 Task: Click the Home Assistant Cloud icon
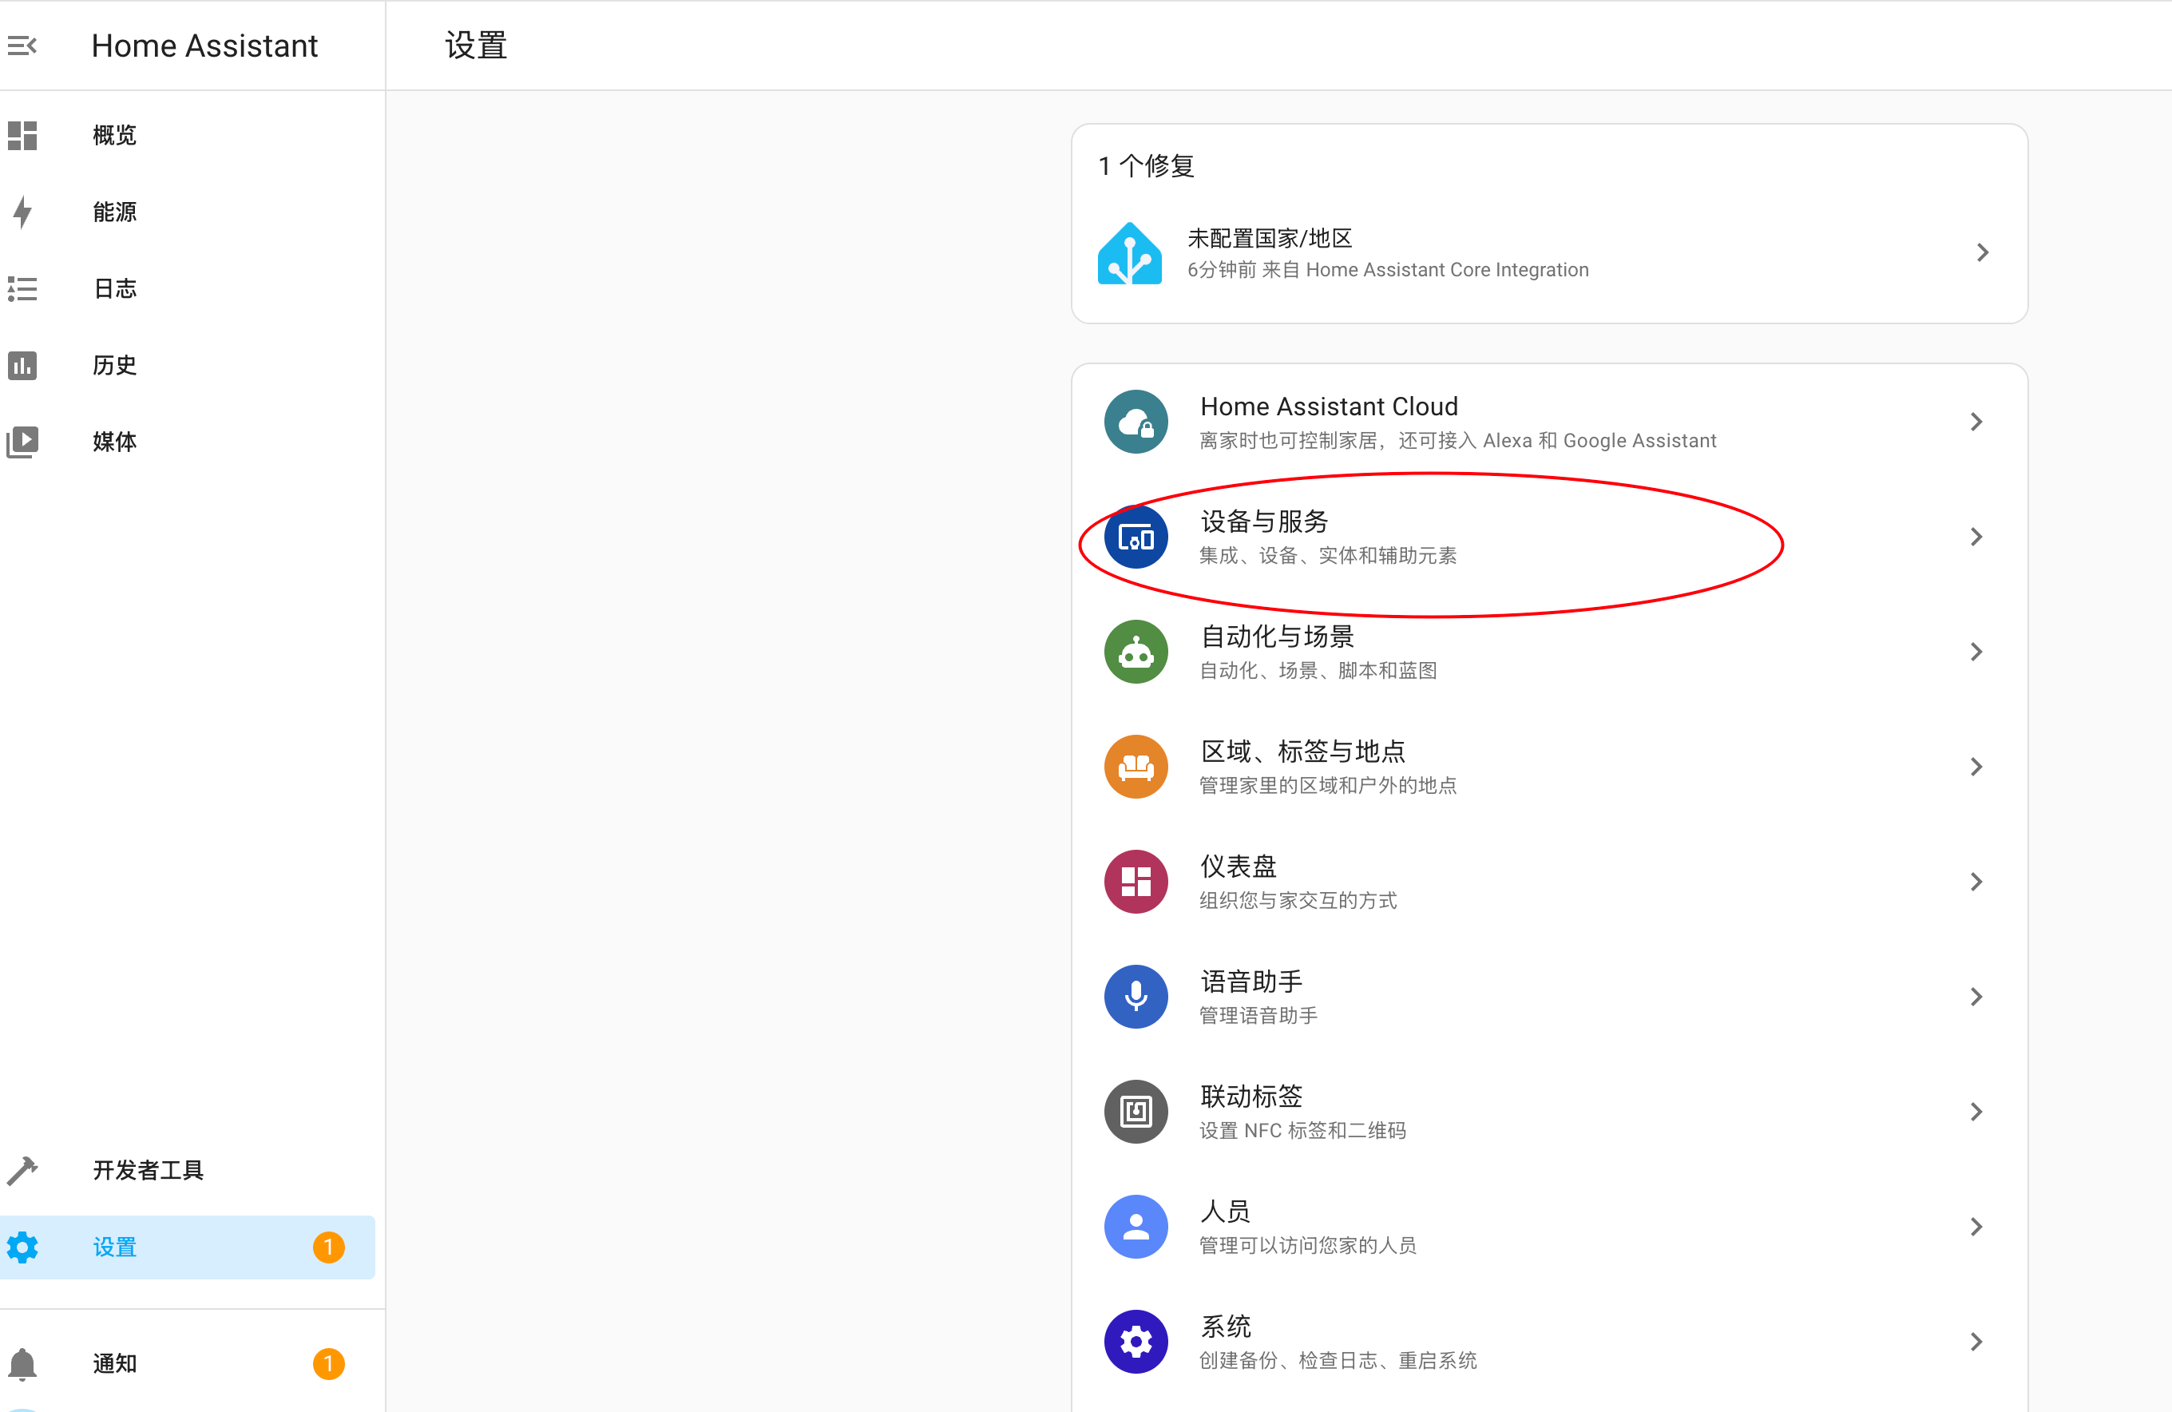tap(1136, 422)
